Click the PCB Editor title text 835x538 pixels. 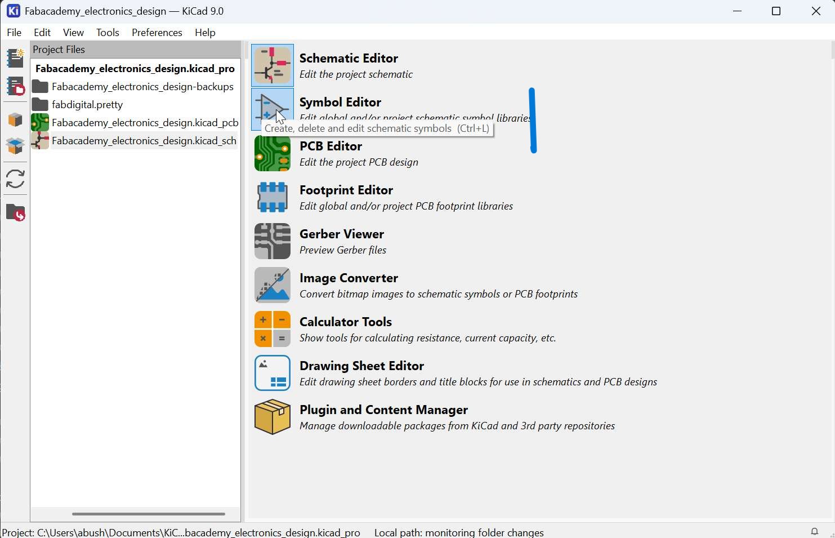tap(331, 146)
